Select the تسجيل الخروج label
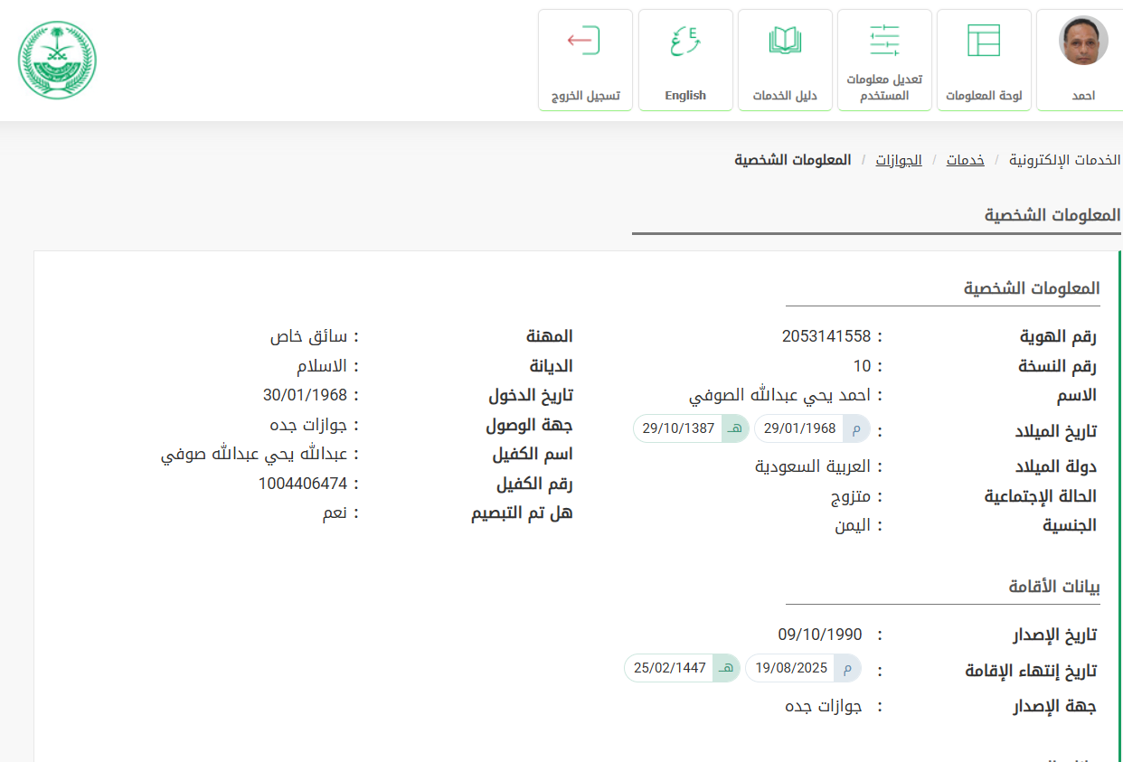 585,96
